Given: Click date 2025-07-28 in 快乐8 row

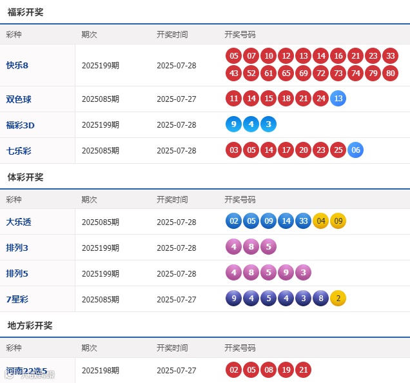Looking at the screenshot, I should 177,65.
